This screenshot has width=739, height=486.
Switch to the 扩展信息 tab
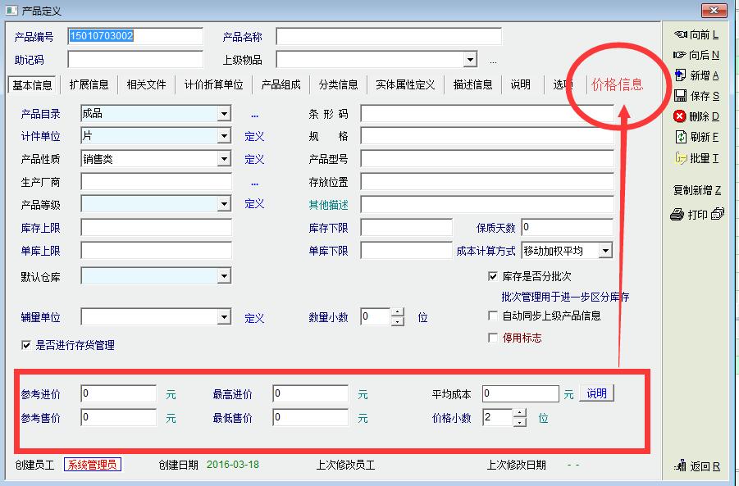pyautogui.click(x=89, y=85)
